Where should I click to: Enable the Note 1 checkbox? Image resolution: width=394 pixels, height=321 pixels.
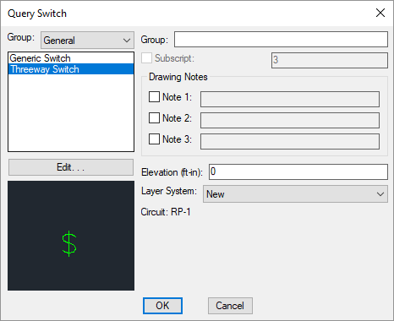click(x=154, y=97)
